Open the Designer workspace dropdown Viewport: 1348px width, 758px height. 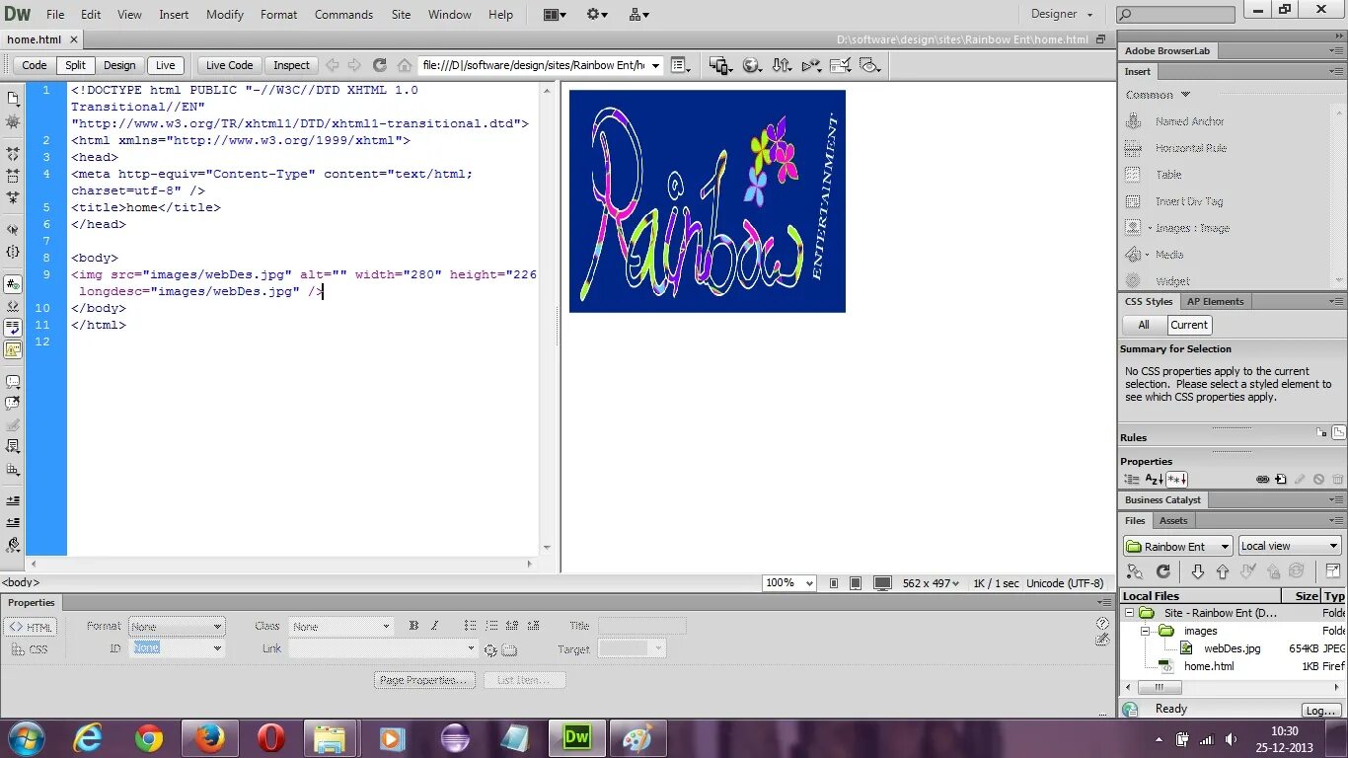coord(1063,14)
